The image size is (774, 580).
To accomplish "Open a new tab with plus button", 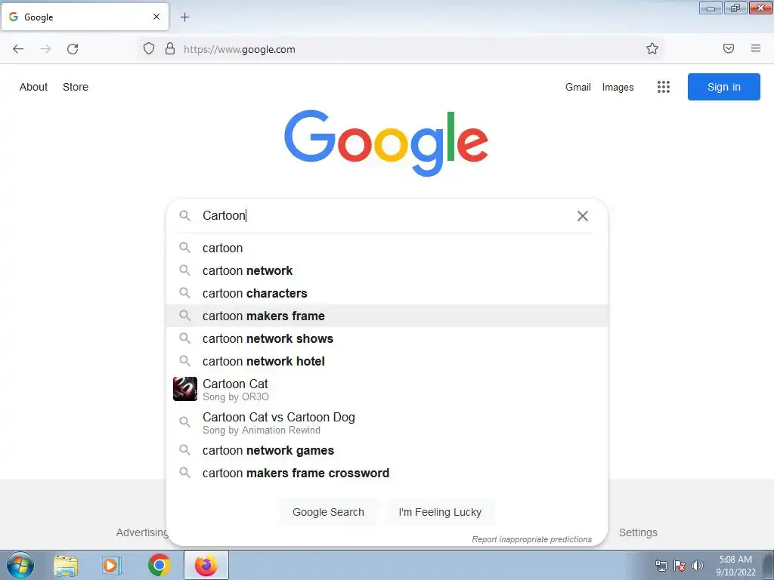I will click(184, 17).
